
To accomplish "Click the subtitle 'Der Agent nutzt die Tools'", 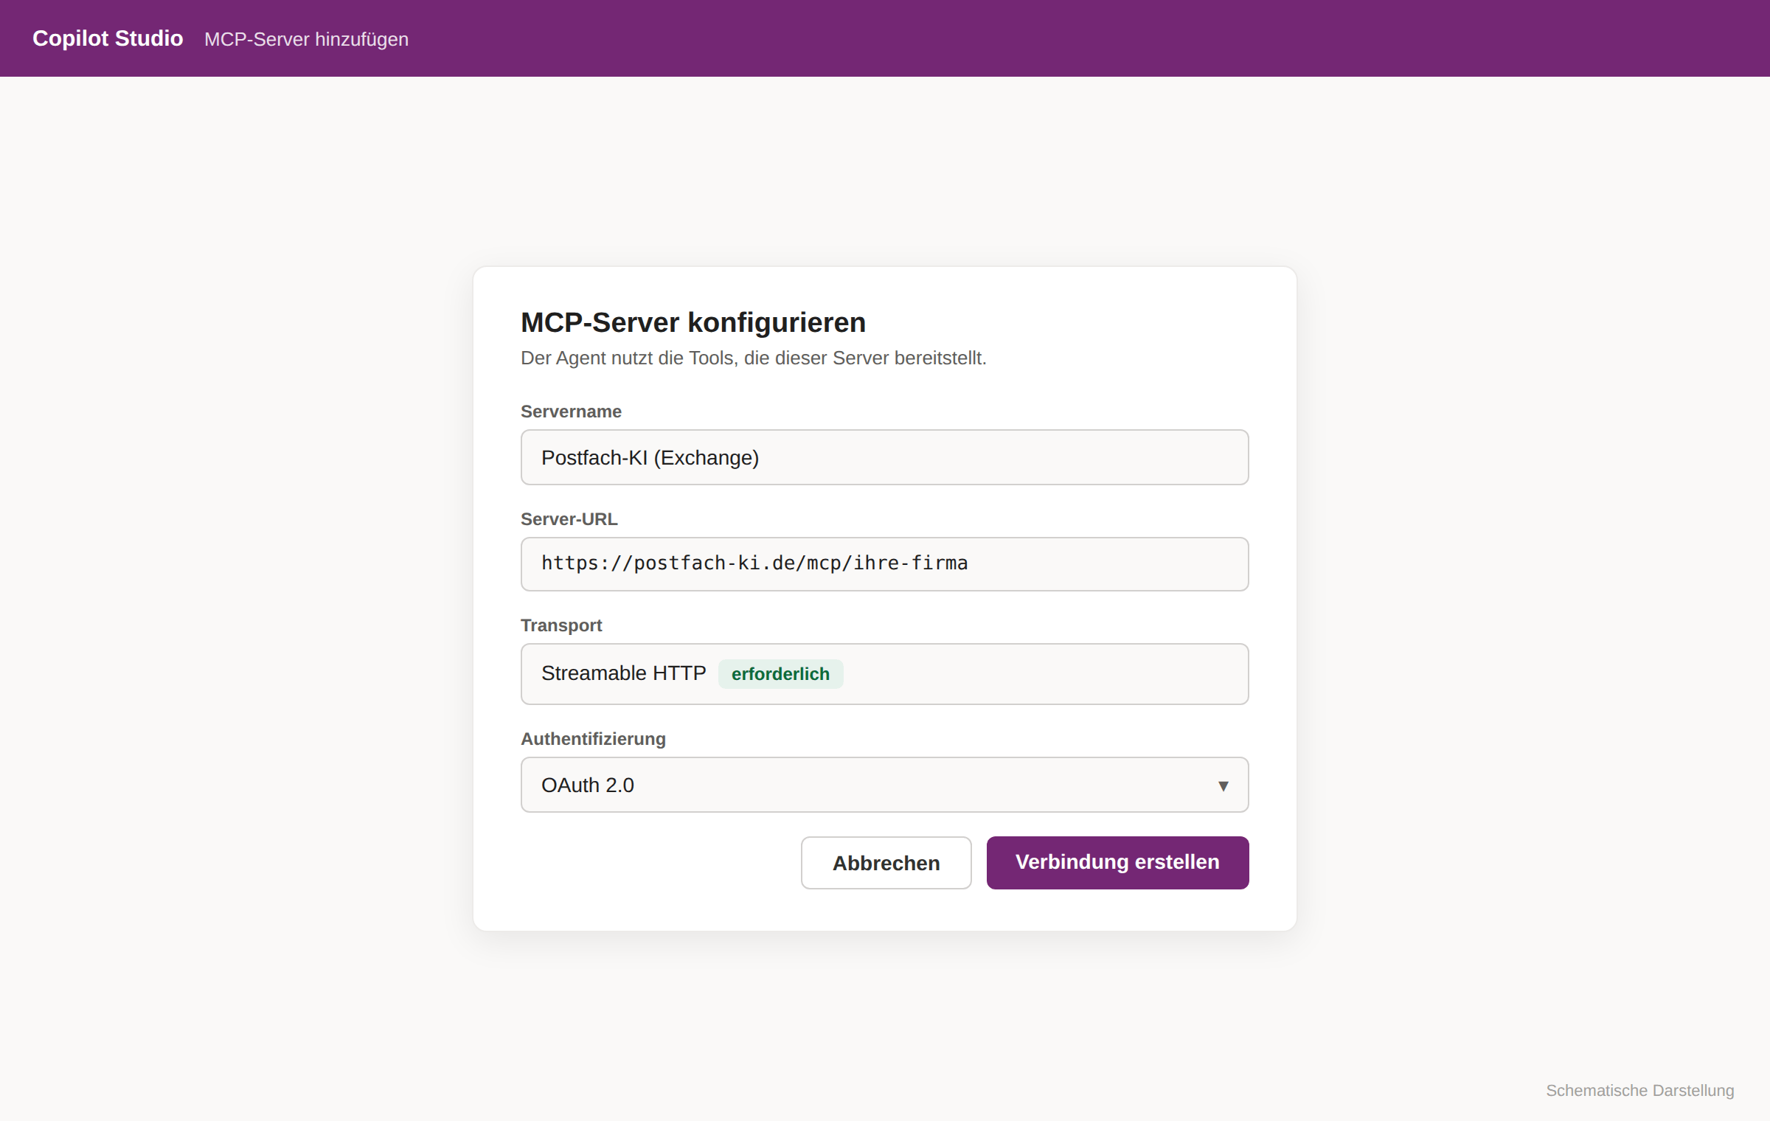I will tap(753, 358).
